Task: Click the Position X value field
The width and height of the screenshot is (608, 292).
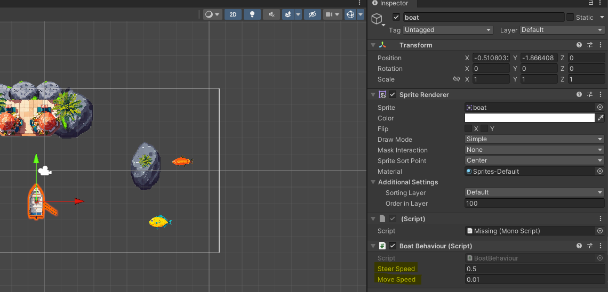Action: click(x=491, y=58)
